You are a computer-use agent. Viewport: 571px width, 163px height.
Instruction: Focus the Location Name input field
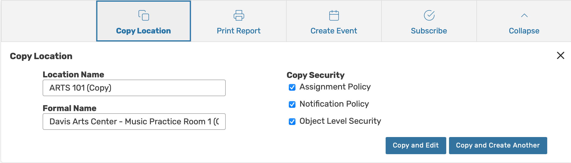134,88
